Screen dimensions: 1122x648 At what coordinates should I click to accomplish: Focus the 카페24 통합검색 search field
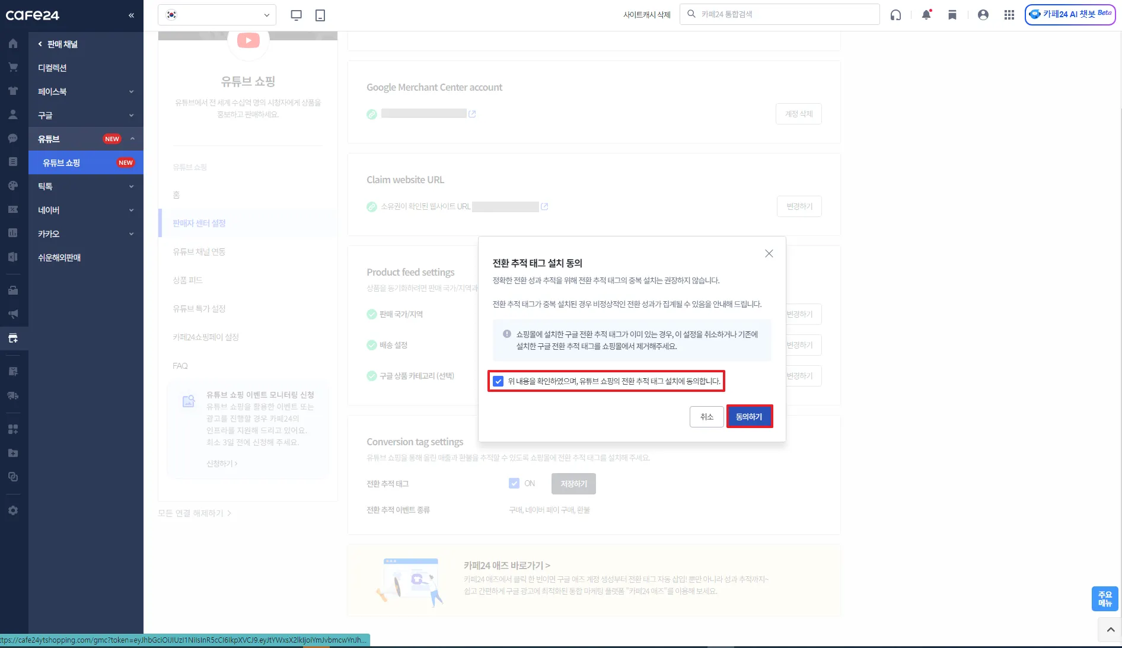coord(780,14)
